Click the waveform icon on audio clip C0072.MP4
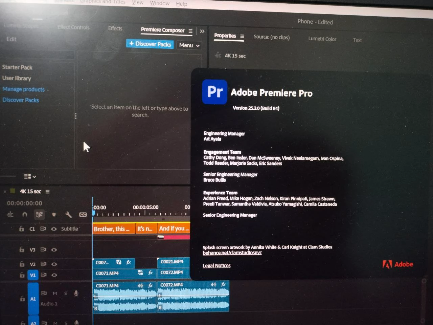The height and width of the screenshot is (325, 433). tap(214, 285)
